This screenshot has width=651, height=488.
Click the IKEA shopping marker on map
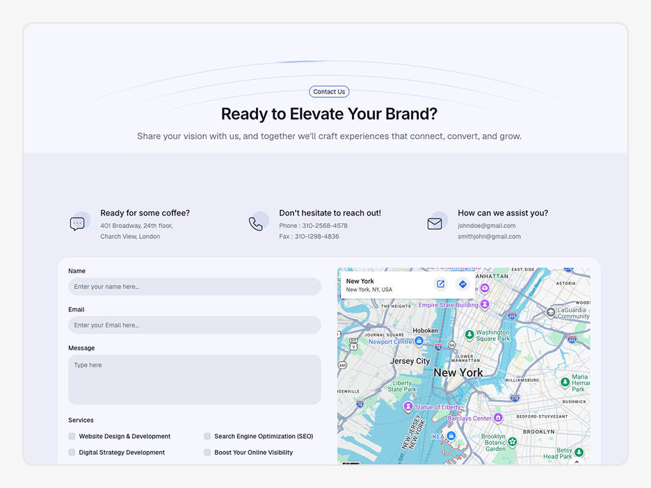pos(451,436)
